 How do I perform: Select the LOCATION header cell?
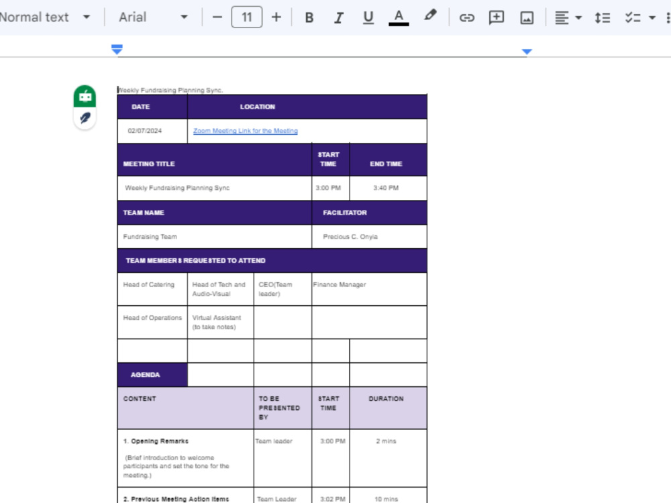pos(307,107)
